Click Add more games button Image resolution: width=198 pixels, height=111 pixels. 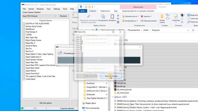click(x=45, y=103)
